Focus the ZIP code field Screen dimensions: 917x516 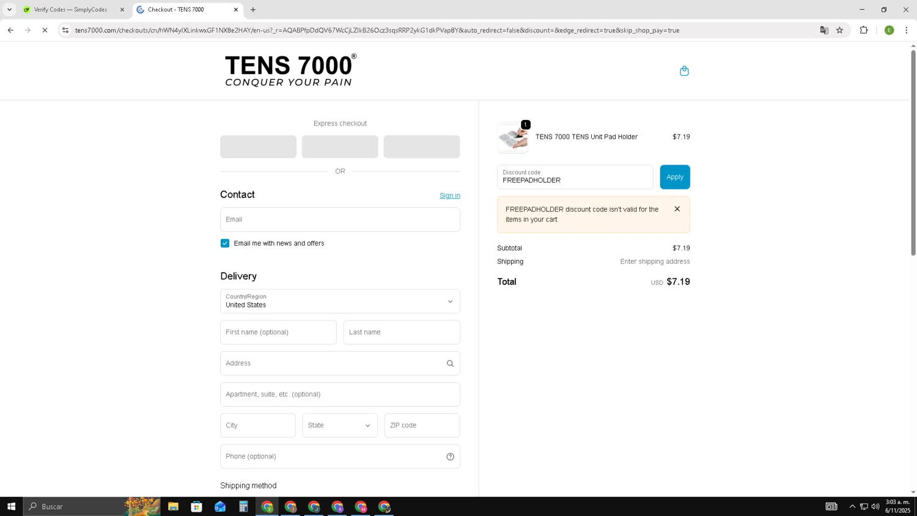[422, 426]
